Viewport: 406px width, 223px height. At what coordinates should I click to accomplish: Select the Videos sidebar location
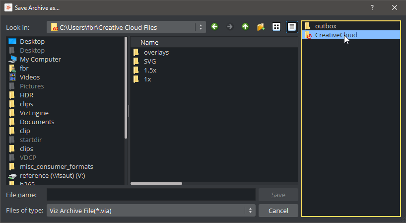pyautogui.click(x=30, y=77)
